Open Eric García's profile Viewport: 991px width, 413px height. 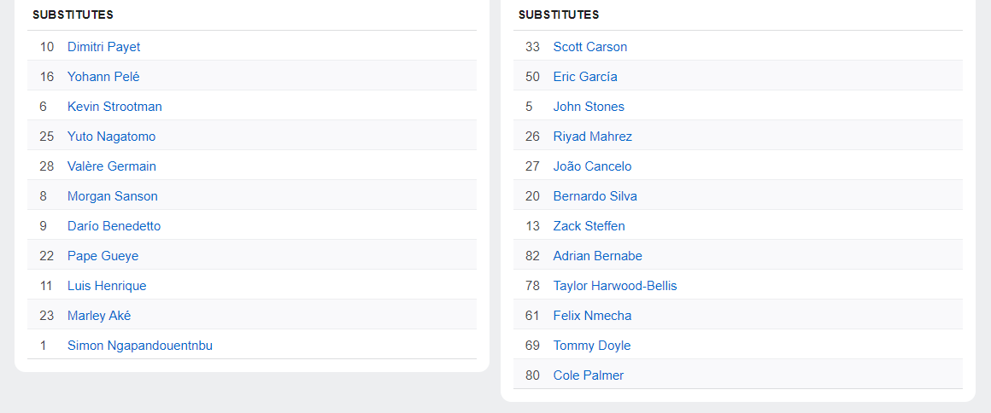584,77
